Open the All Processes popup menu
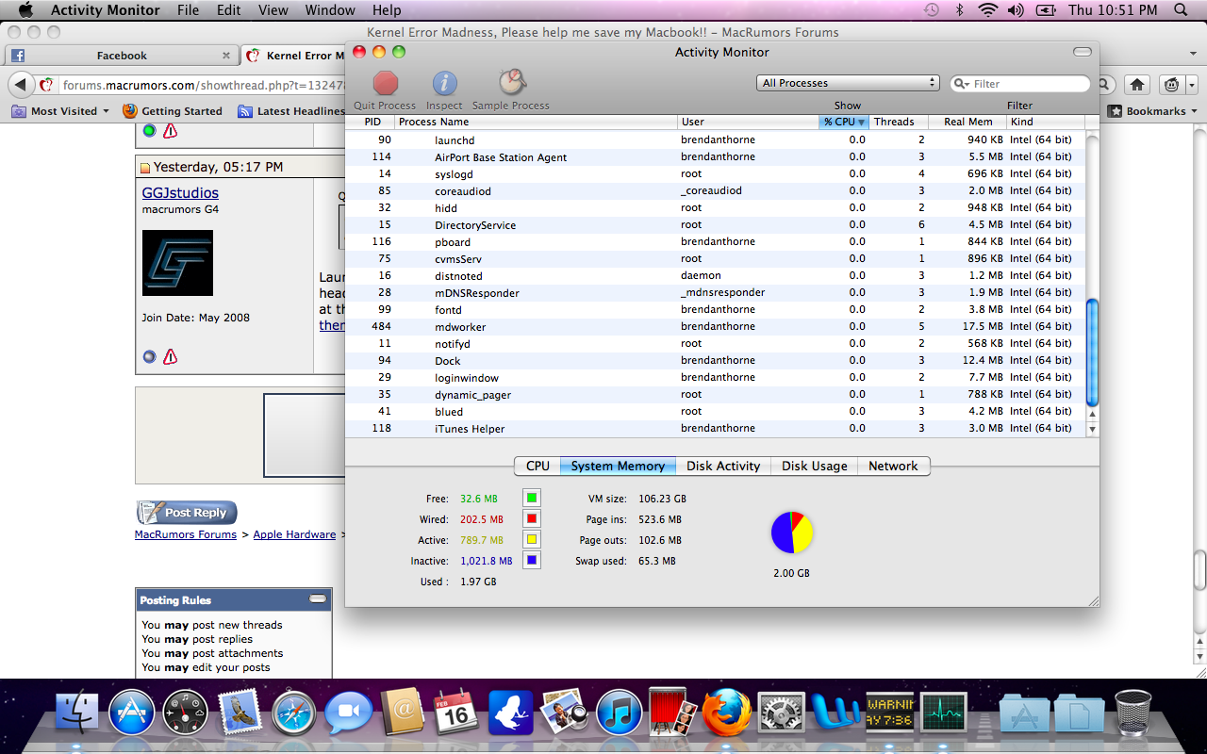The width and height of the screenshot is (1207, 754). (848, 83)
